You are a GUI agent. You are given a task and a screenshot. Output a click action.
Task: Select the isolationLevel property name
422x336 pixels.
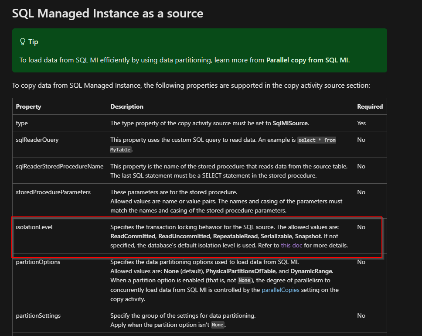tap(34, 227)
